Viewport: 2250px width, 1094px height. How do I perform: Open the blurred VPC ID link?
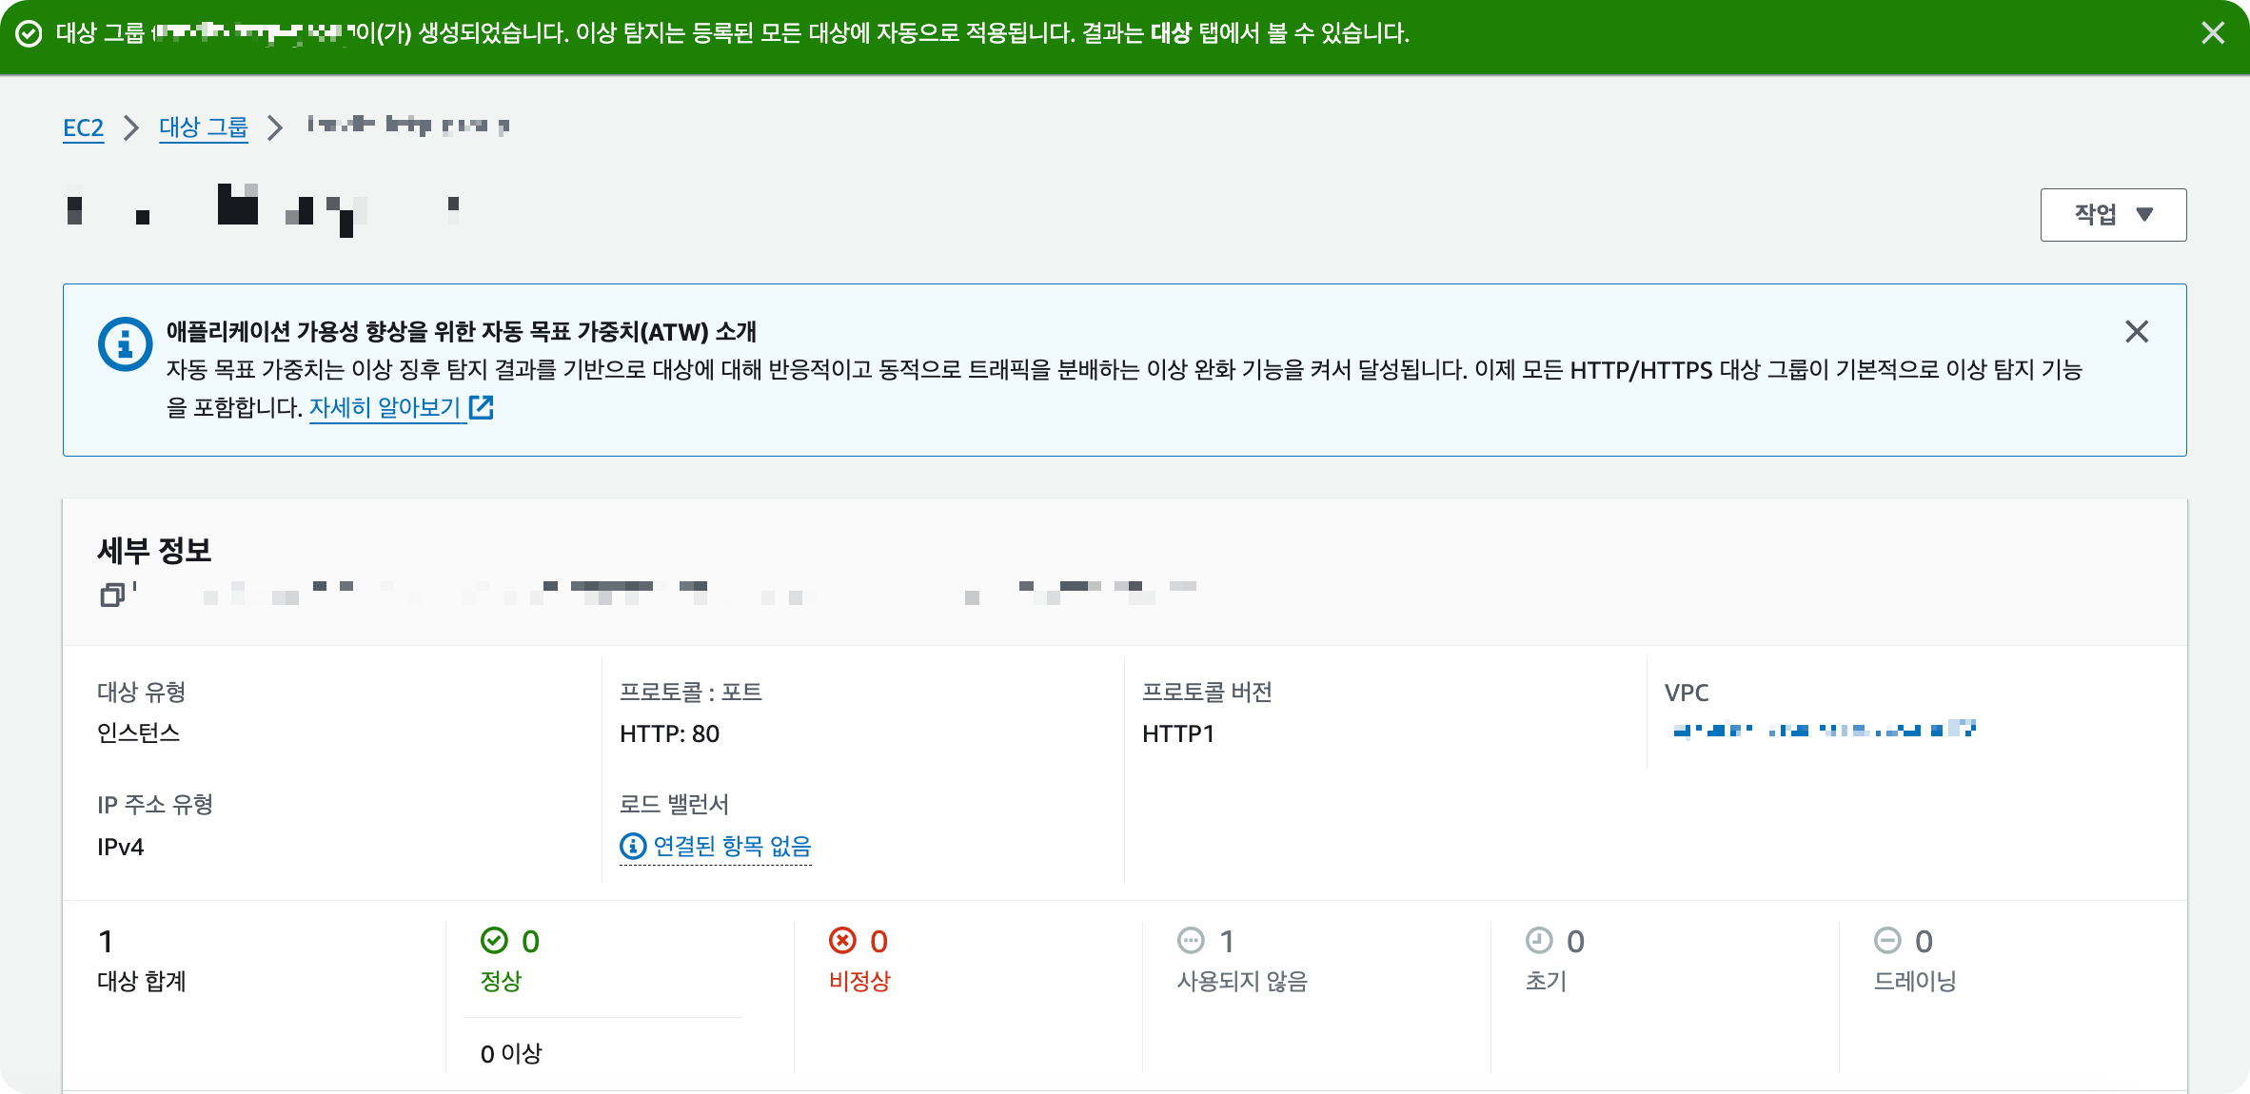coord(1824,730)
